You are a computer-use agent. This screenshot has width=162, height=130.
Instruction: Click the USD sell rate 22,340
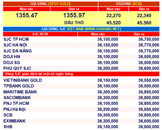coord(144,16)
